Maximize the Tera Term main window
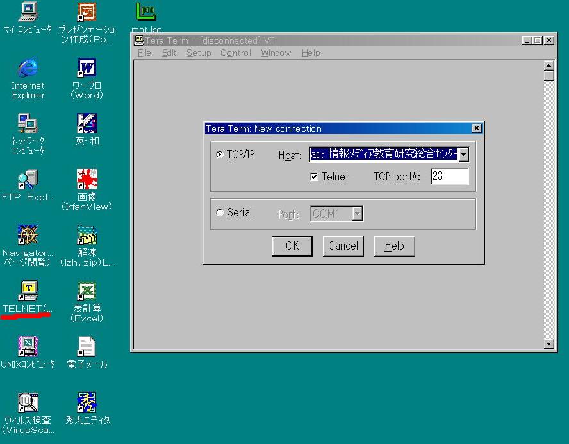569x444 pixels. click(538, 40)
